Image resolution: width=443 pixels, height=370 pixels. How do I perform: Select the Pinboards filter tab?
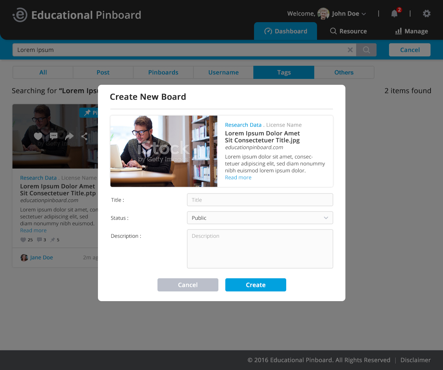pos(163,72)
